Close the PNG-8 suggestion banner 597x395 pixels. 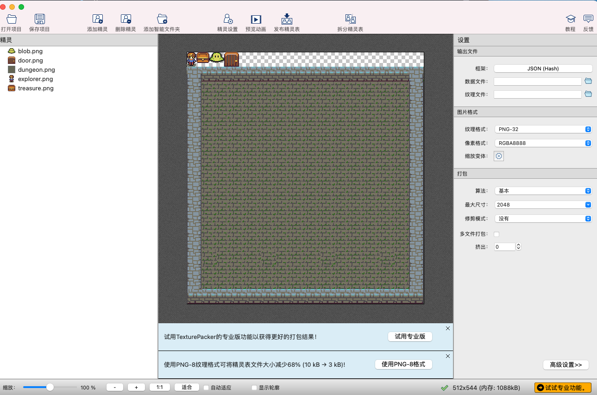tap(448, 356)
